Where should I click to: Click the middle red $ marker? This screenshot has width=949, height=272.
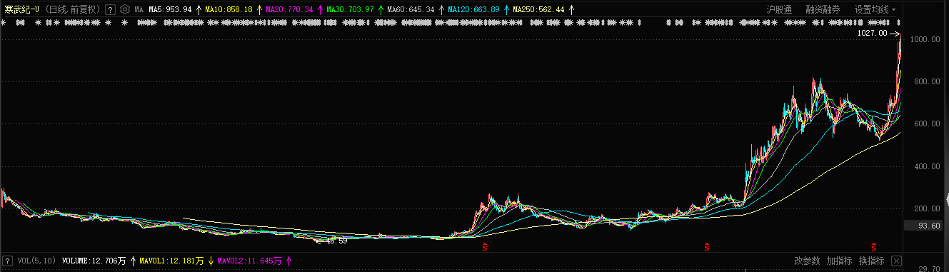(707, 247)
